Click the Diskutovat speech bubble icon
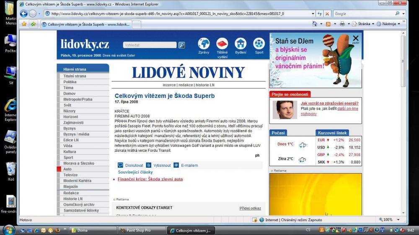Viewport: 419px width, 235px height. (121, 165)
